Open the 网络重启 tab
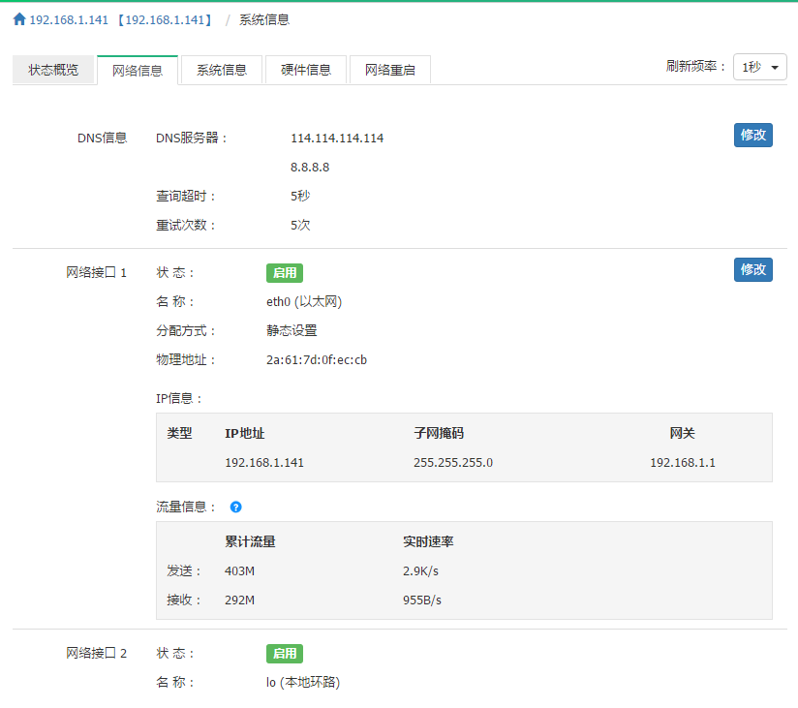The image size is (798, 708). [390, 70]
